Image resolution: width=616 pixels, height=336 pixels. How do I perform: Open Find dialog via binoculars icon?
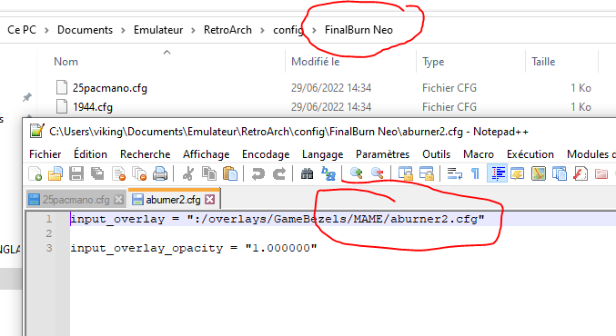point(308,173)
